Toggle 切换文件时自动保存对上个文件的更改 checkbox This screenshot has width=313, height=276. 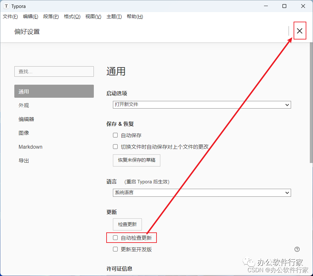(x=115, y=146)
